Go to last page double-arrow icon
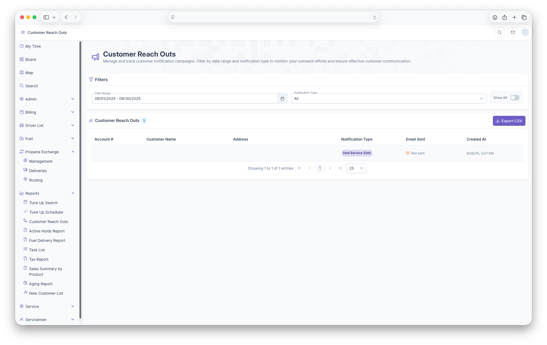 [341, 168]
